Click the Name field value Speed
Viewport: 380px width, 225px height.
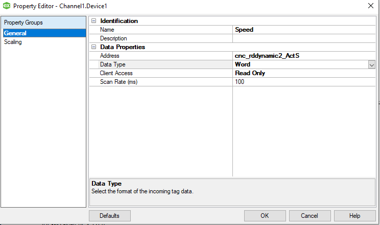click(304, 30)
